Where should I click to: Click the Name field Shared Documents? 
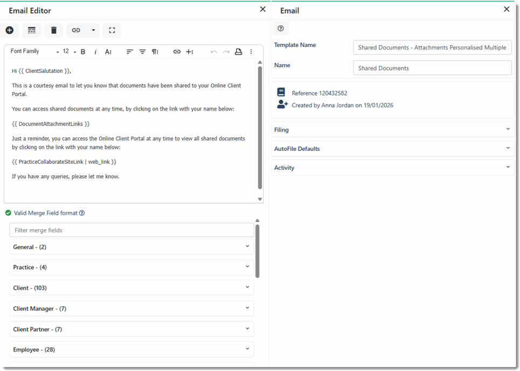[432, 68]
